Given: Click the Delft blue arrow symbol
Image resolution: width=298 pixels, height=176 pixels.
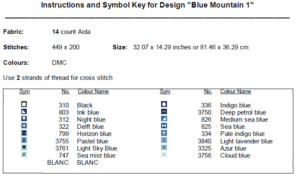Looking at the screenshot, I should (x=24, y=126).
